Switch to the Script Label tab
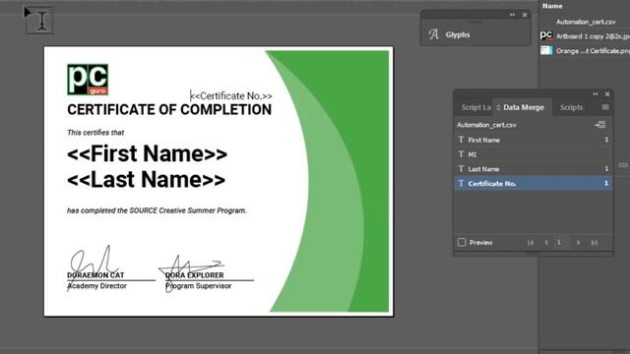630x354 pixels. tap(475, 107)
